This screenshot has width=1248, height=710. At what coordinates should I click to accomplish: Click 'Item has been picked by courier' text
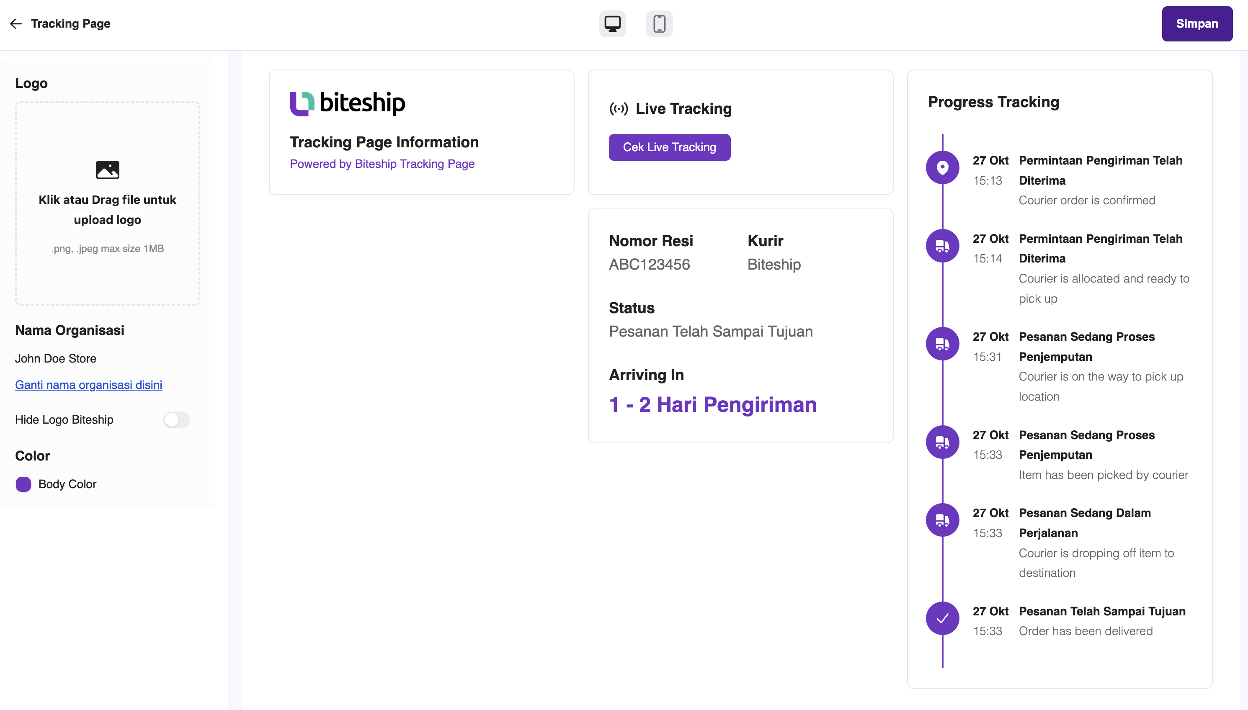click(x=1103, y=475)
